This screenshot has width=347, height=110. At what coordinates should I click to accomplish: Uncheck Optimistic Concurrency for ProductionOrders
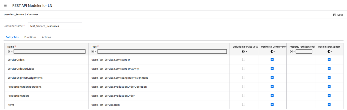pos(272,95)
